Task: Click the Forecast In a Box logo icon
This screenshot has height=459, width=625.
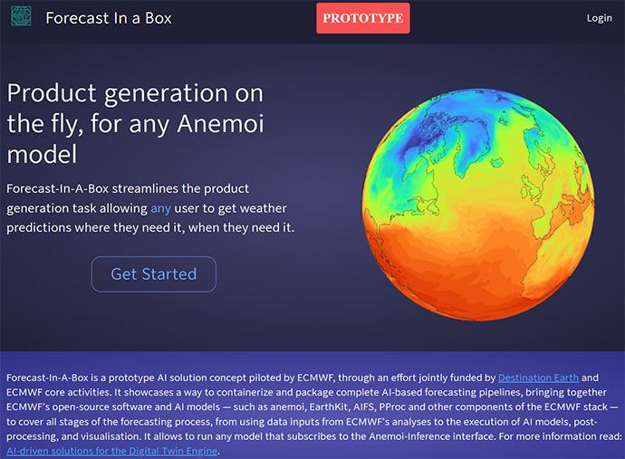Action: coord(21,16)
